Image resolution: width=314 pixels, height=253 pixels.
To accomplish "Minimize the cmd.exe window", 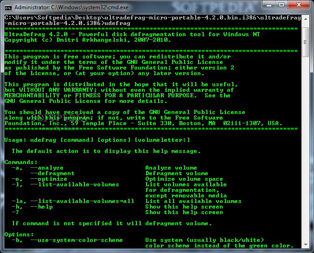I will pyautogui.click(x=269, y=5).
